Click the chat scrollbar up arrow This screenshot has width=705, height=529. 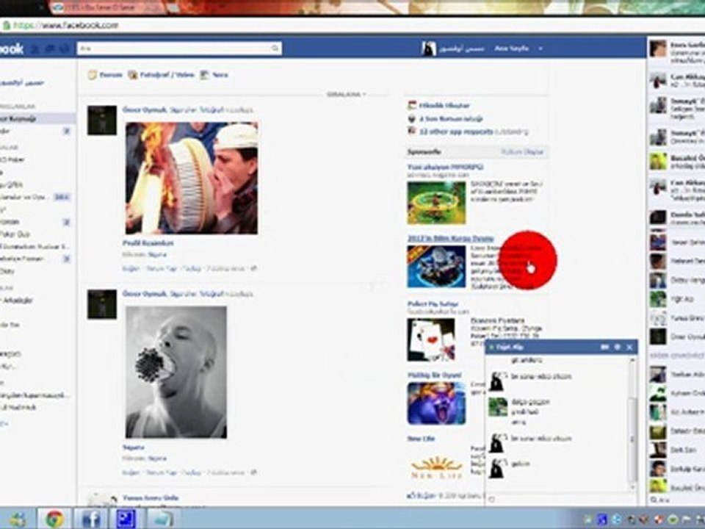coord(632,360)
